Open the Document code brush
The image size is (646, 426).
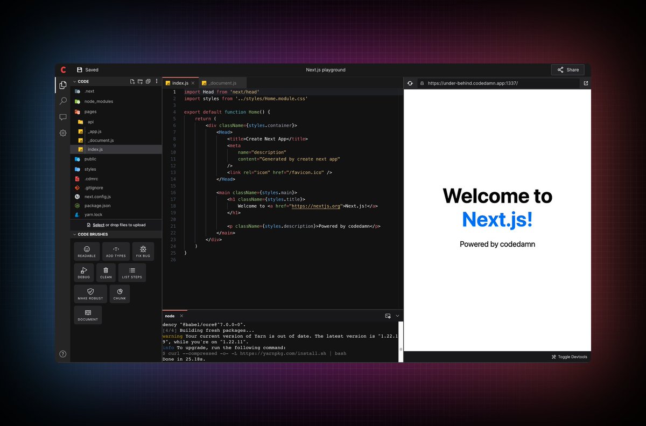(87, 315)
